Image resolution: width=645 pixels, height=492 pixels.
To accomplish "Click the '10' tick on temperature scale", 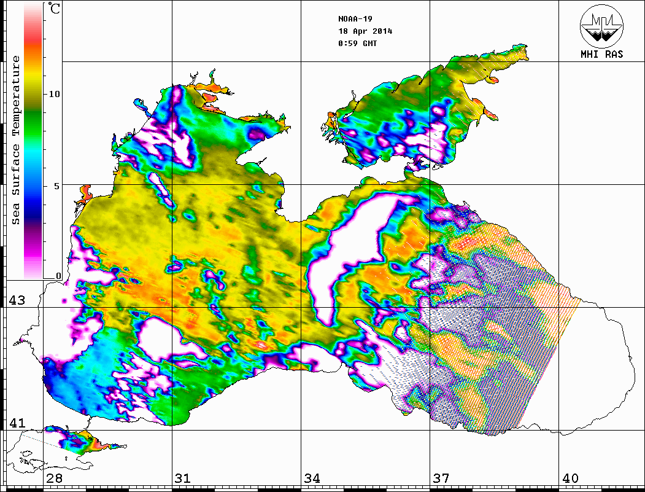I will click(x=54, y=94).
